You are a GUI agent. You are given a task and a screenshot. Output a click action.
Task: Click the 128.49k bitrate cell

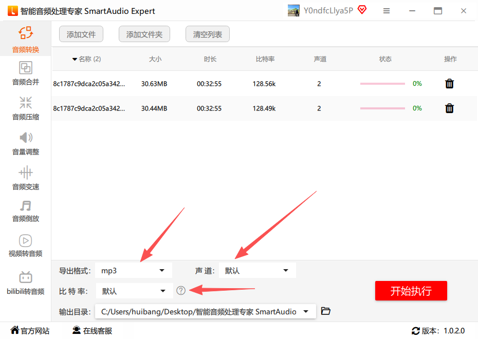(264, 108)
